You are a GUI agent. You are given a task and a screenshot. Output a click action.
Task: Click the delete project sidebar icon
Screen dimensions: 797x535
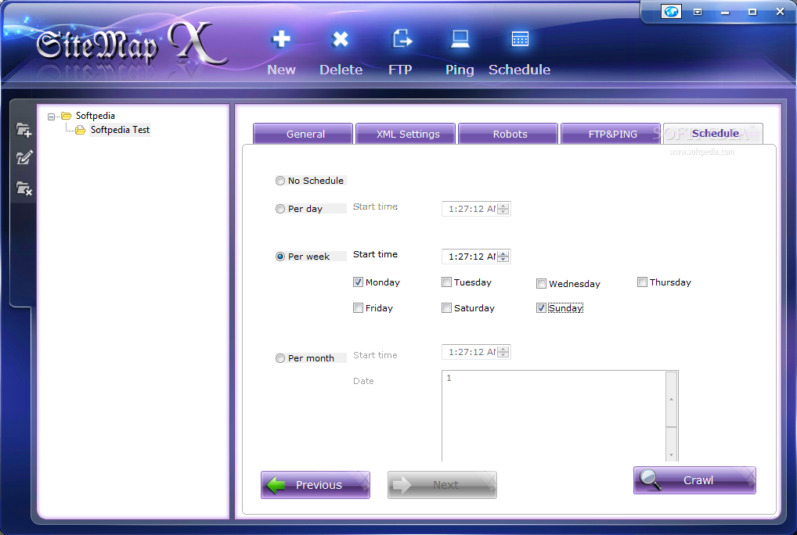coord(23,189)
